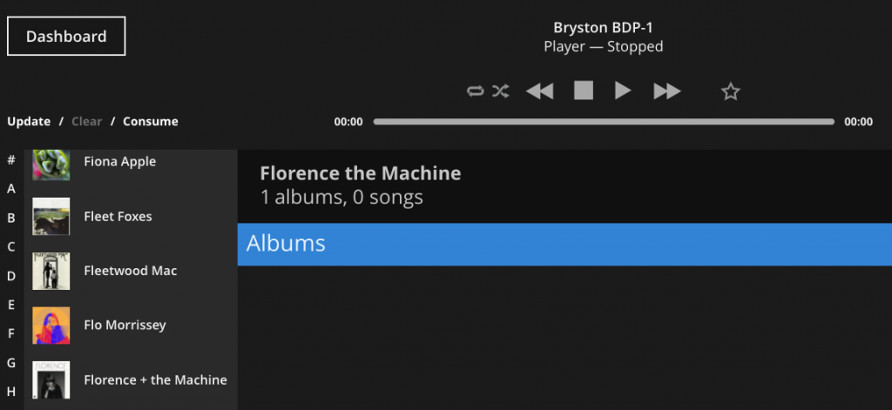
Task: Mark favorite with the star icon
Action: pos(731,91)
